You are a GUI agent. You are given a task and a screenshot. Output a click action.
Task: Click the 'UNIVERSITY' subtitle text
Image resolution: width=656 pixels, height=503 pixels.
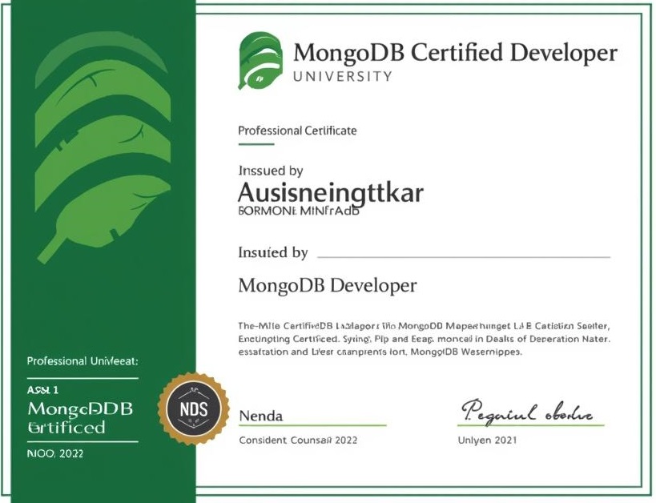pos(342,76)
